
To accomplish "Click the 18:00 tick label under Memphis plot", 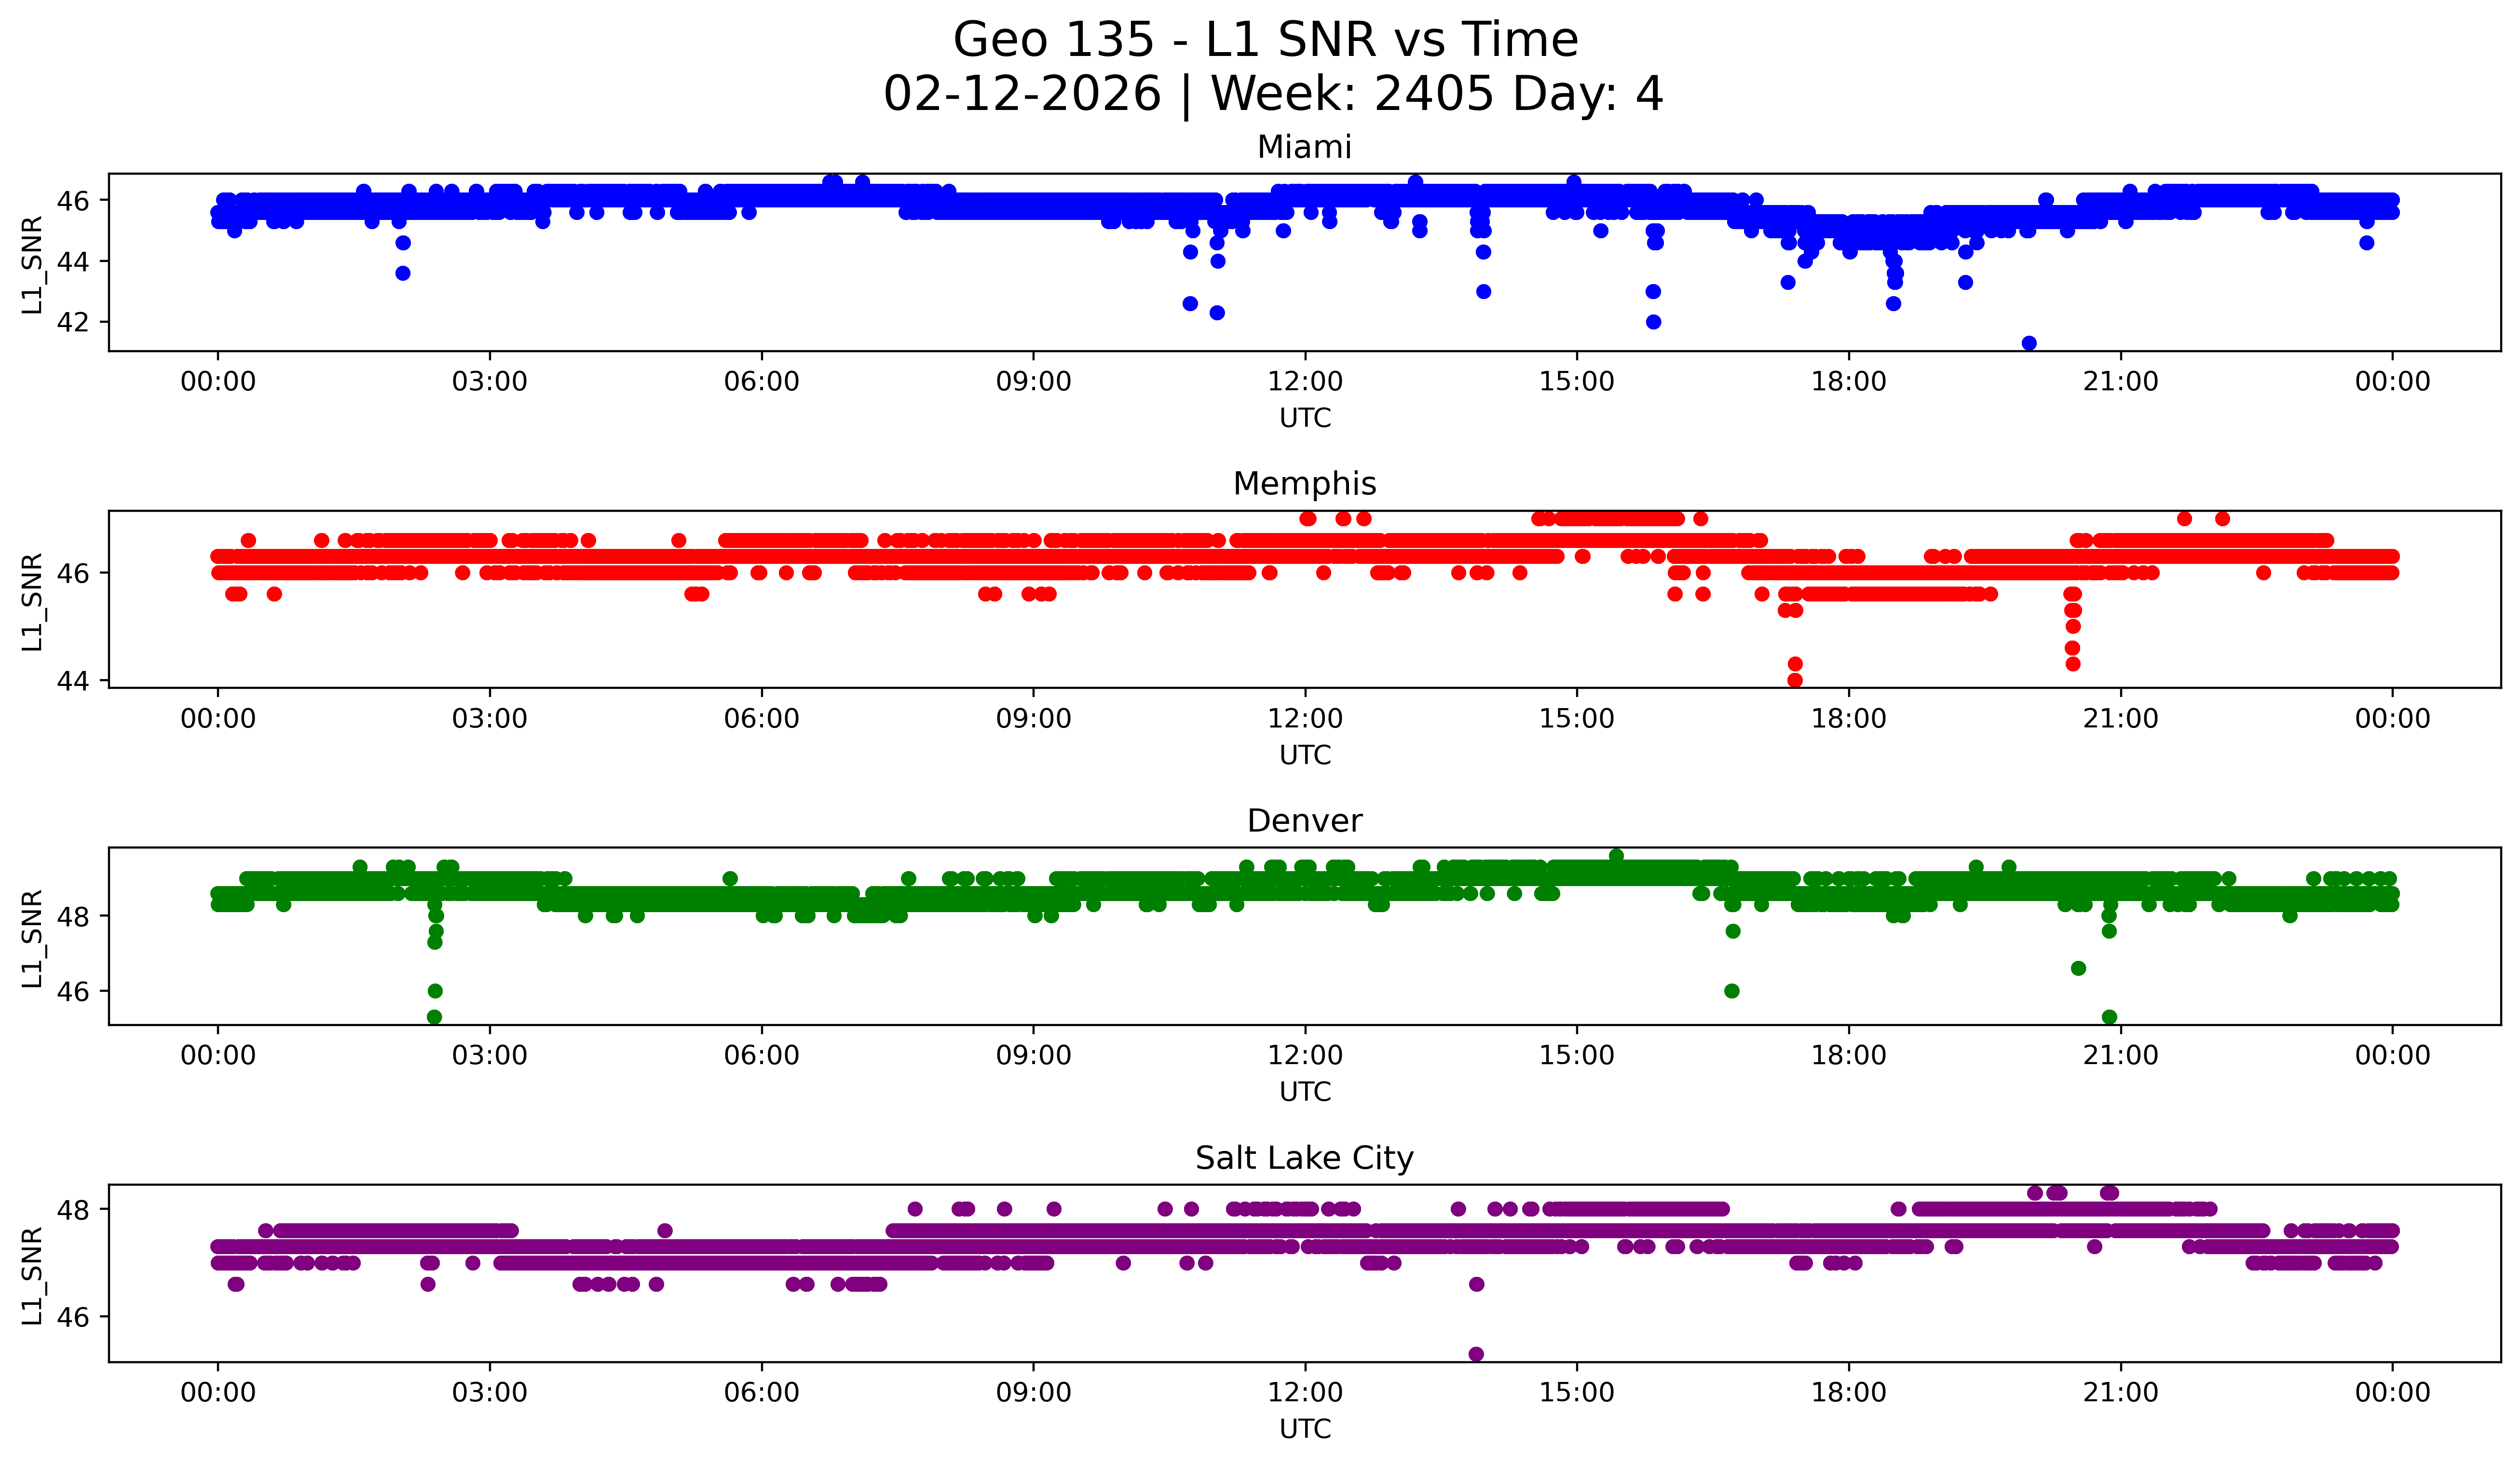I will click(x=1848, y=719).
